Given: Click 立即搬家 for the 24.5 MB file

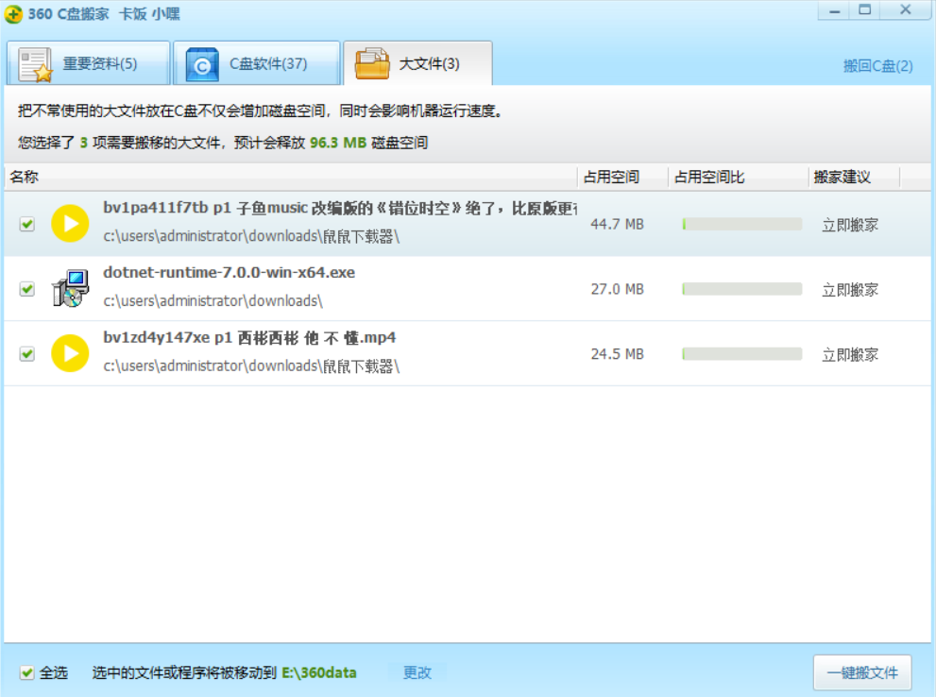Looking at the screenshot, I should [850, 355].
